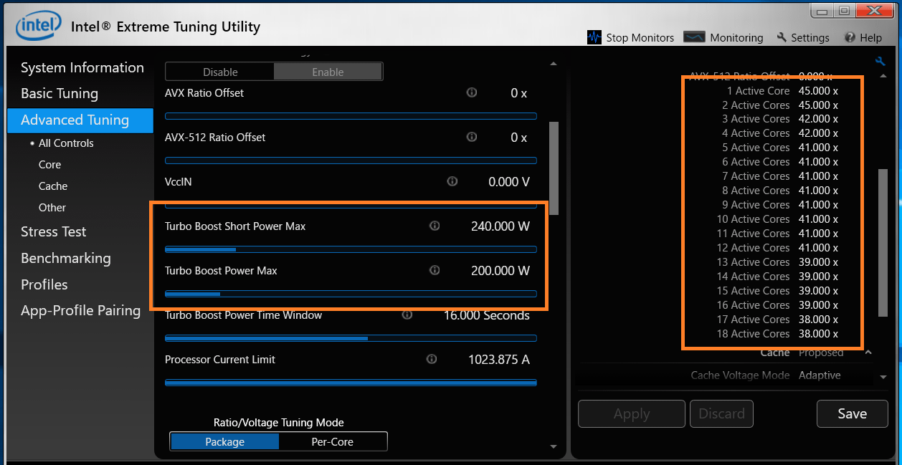Open App-Profile Pairing section

81,310
